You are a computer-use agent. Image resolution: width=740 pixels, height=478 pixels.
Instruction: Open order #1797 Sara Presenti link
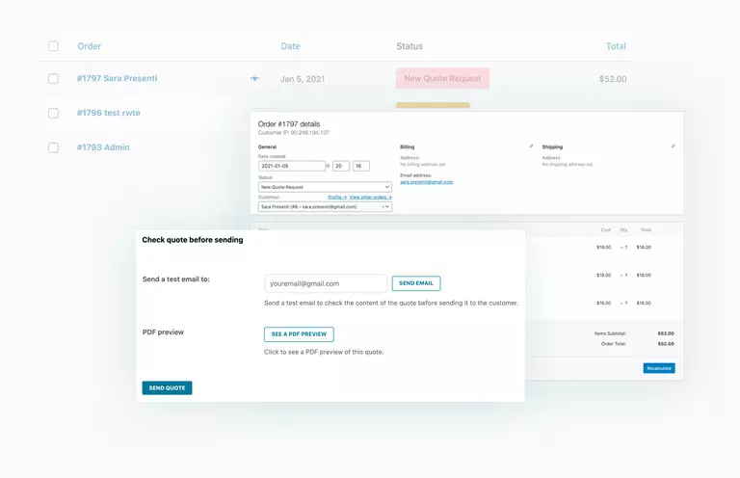coord(117,79)
